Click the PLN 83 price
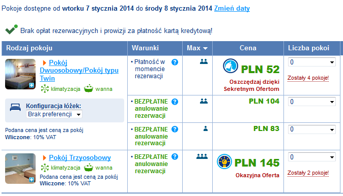The image size is (343, 196). tap(266, 128)
